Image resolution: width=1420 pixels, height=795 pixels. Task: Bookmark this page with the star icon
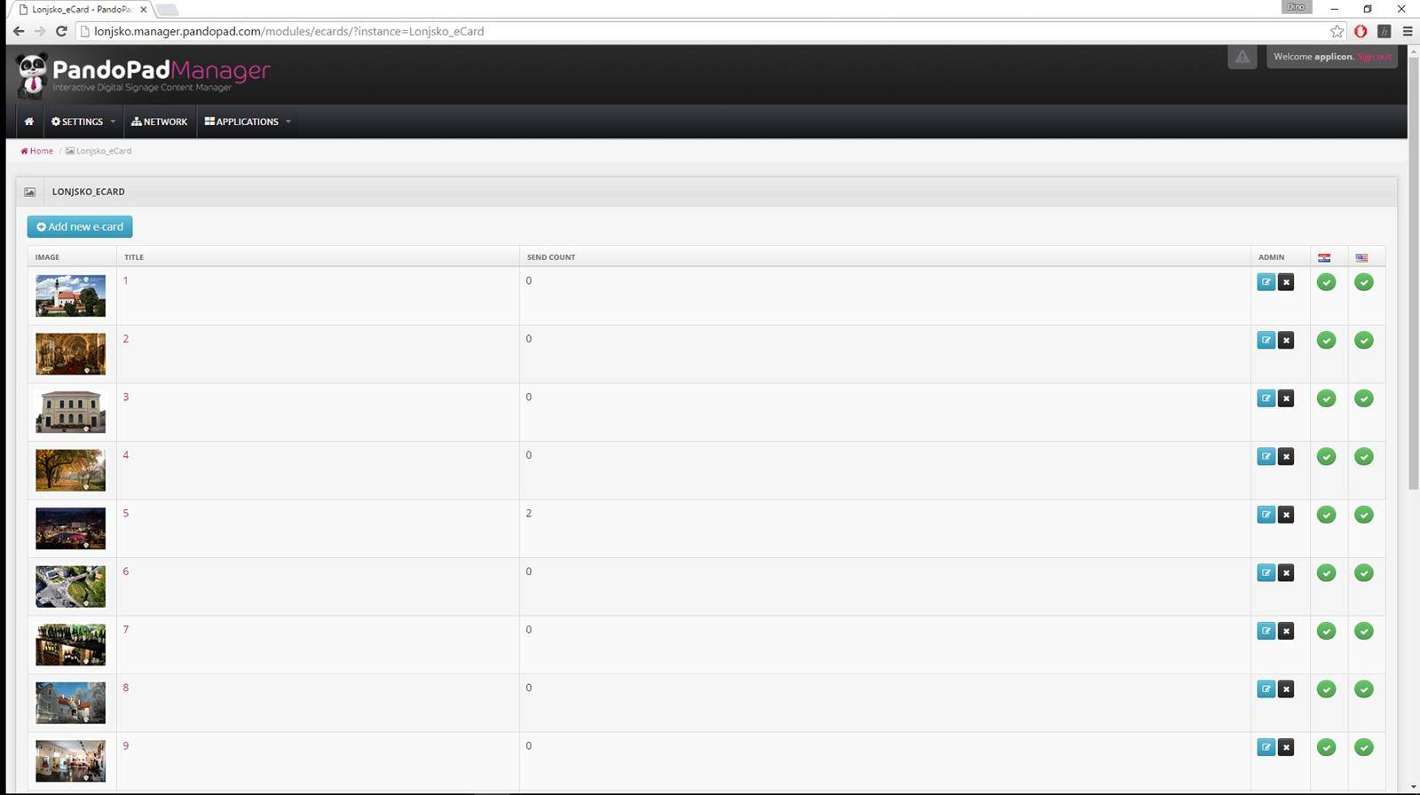click(1337, 31)
